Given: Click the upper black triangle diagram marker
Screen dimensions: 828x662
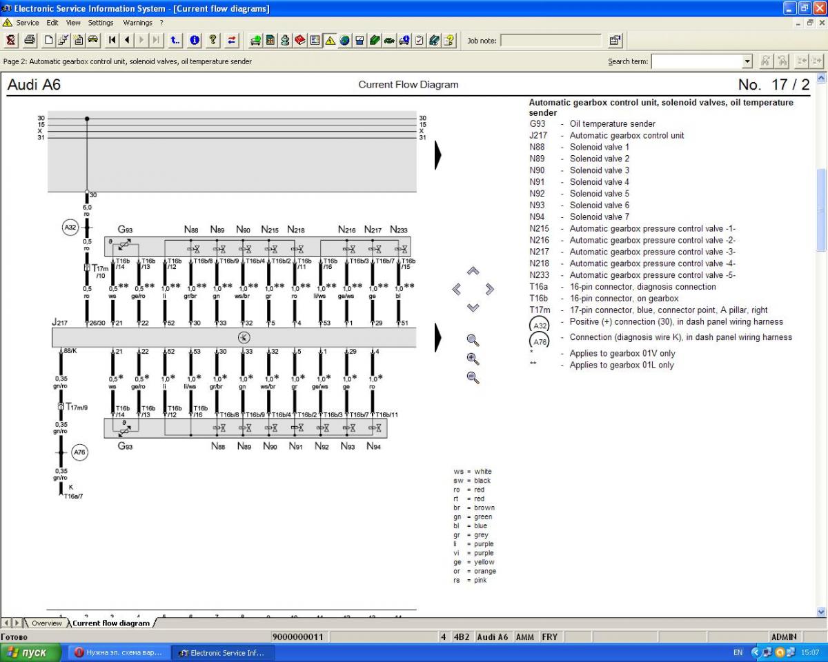Looking at the screenshot, I should (x=437, y=155).
